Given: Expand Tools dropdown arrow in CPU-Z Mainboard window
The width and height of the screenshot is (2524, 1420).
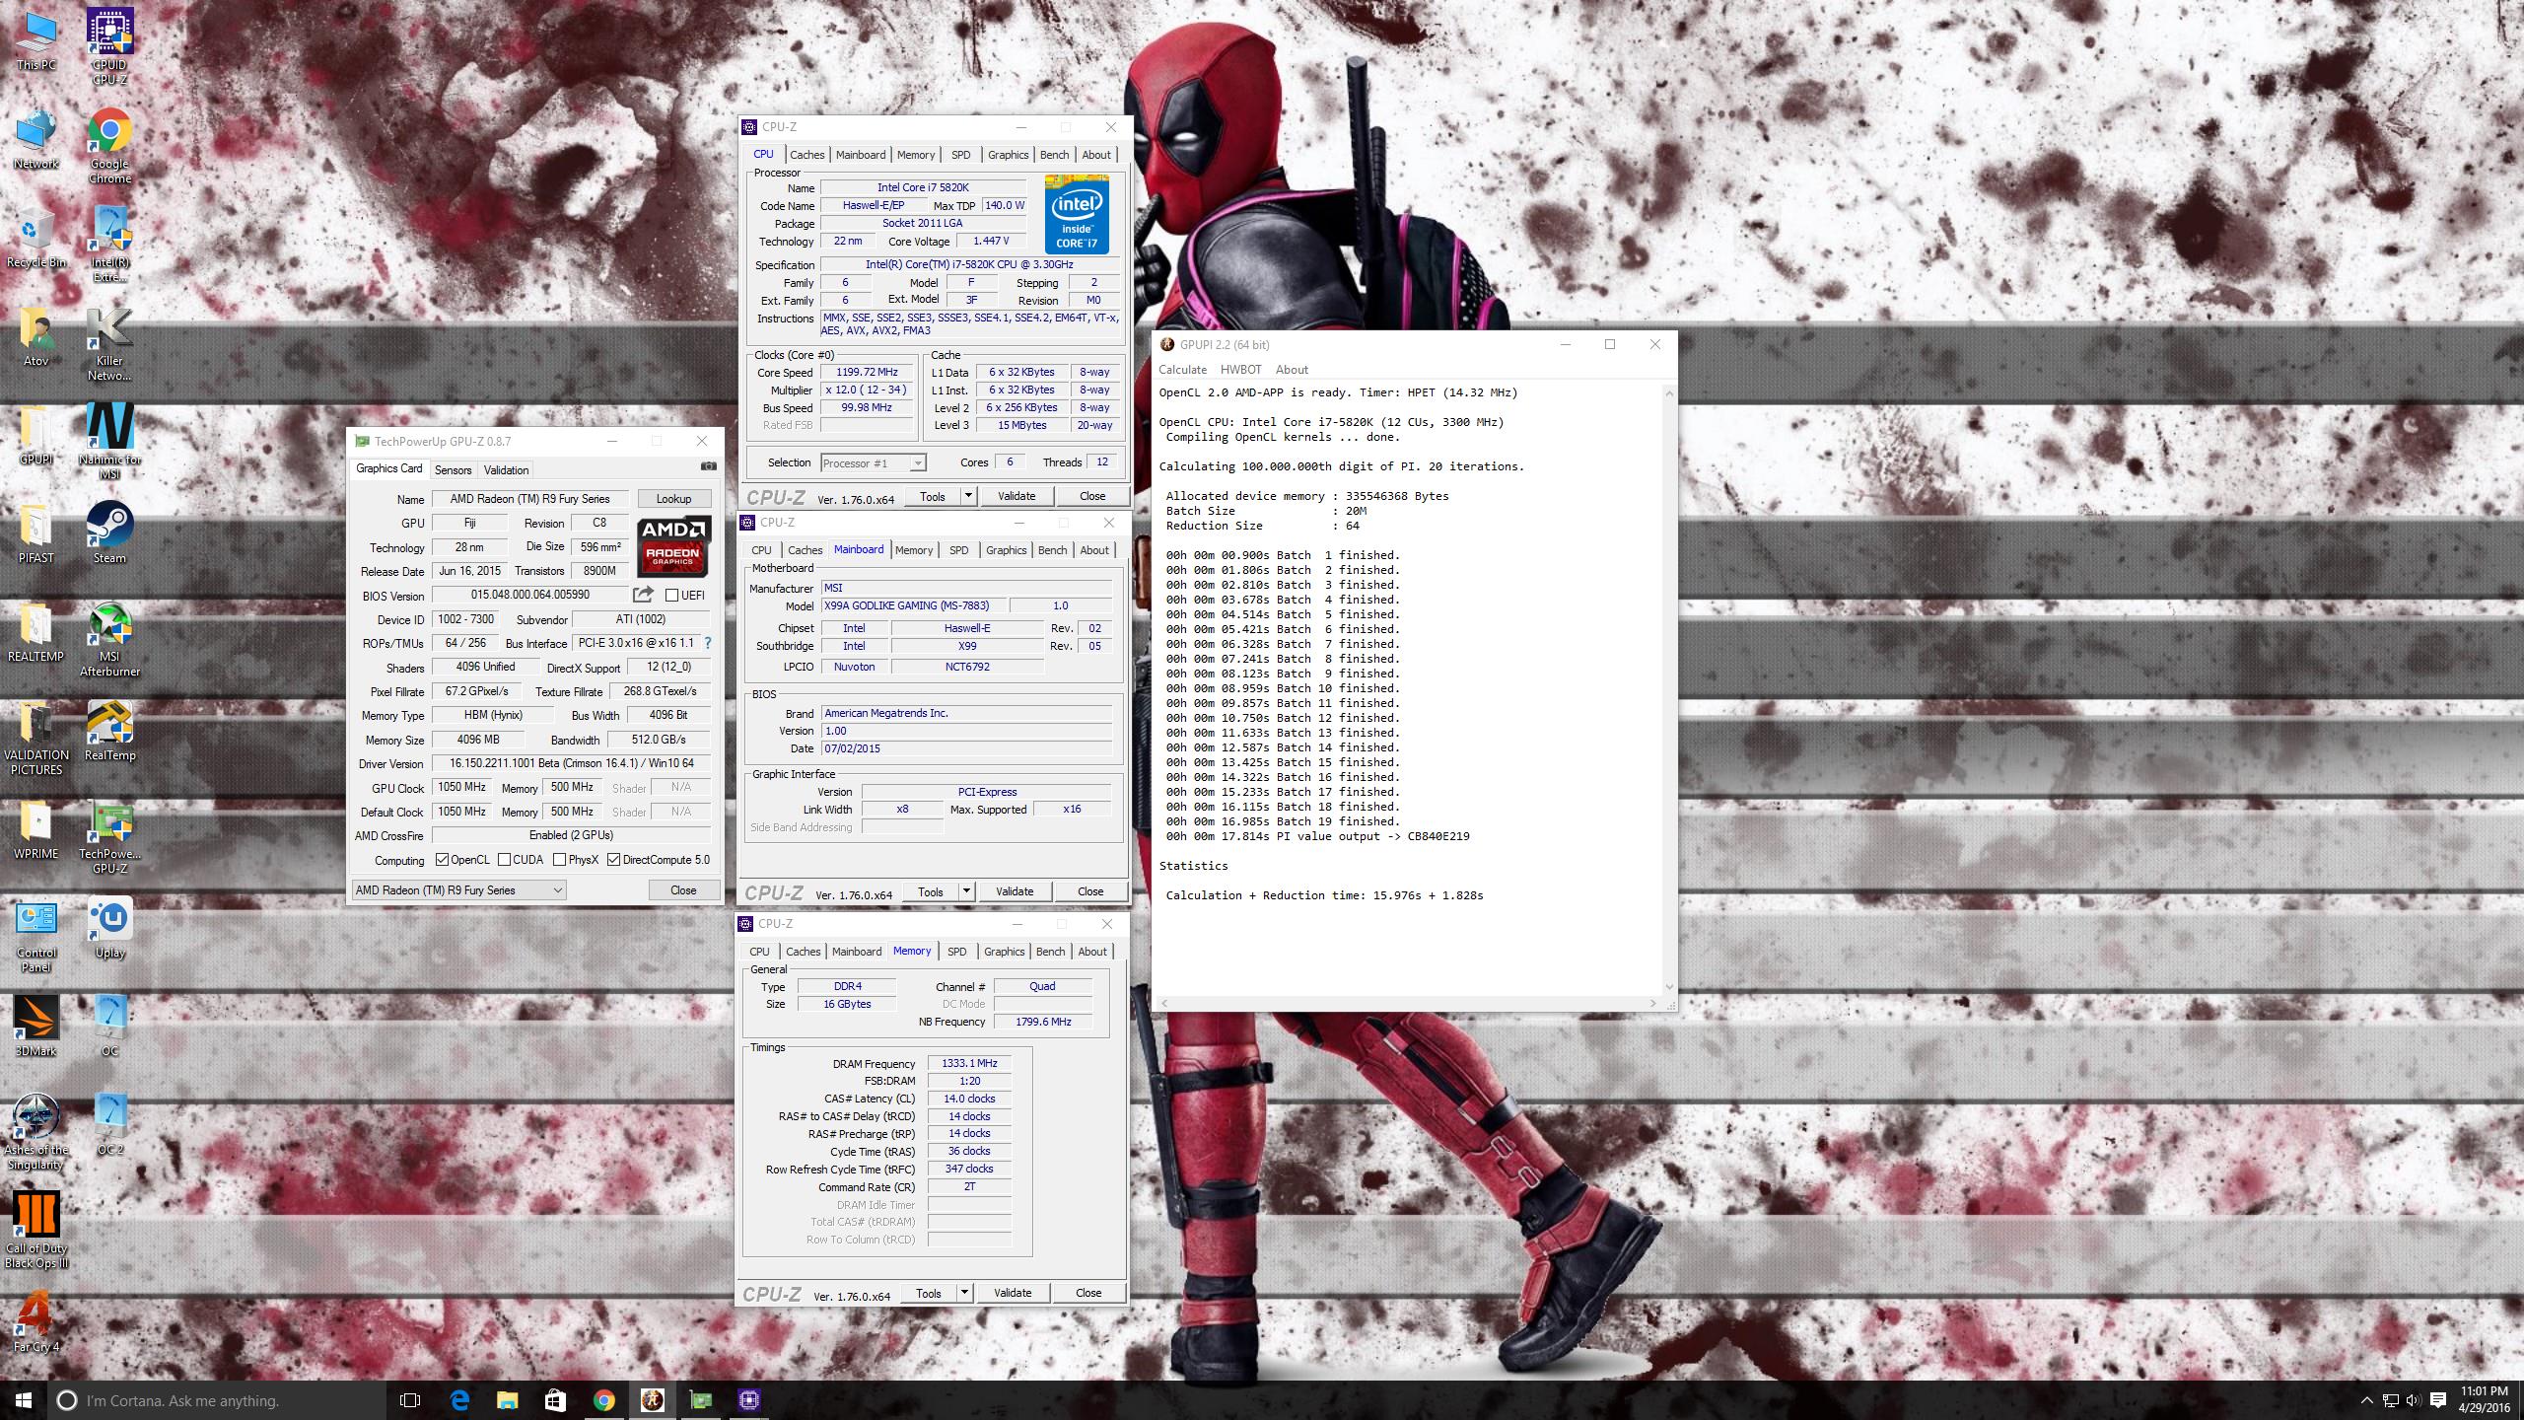Looking at the screenshot, I should [966, 891].
